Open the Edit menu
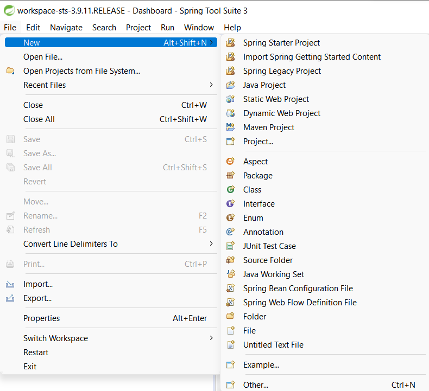The image size is (429, 391). point(33,28)
